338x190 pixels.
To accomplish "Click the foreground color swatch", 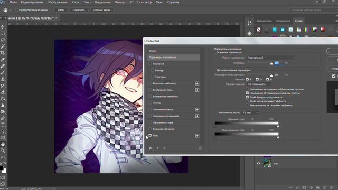I will pos(1,168).
